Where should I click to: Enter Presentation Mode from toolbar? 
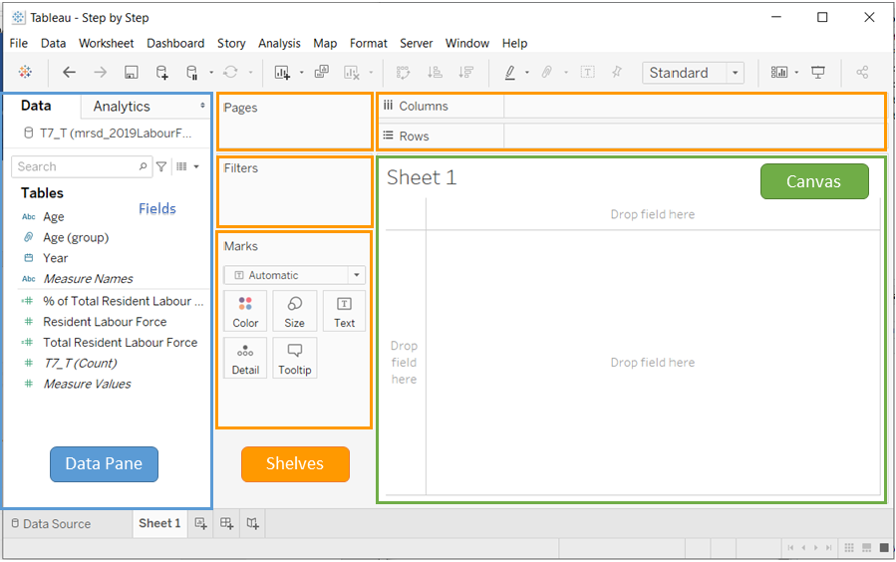[818, 72]
